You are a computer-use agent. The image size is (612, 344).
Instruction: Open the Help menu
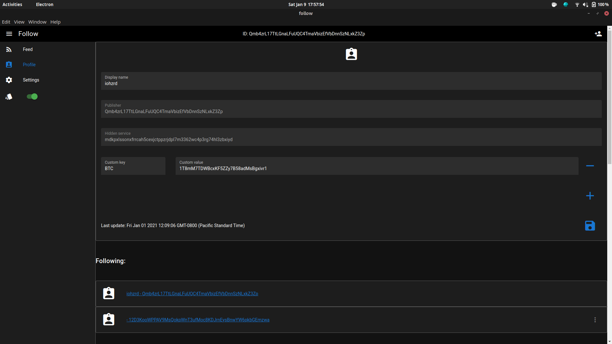coord(55,22)
